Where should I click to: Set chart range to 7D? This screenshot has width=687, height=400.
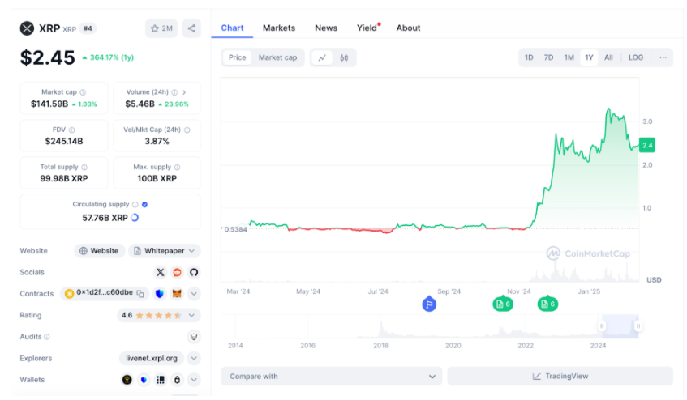548,57
